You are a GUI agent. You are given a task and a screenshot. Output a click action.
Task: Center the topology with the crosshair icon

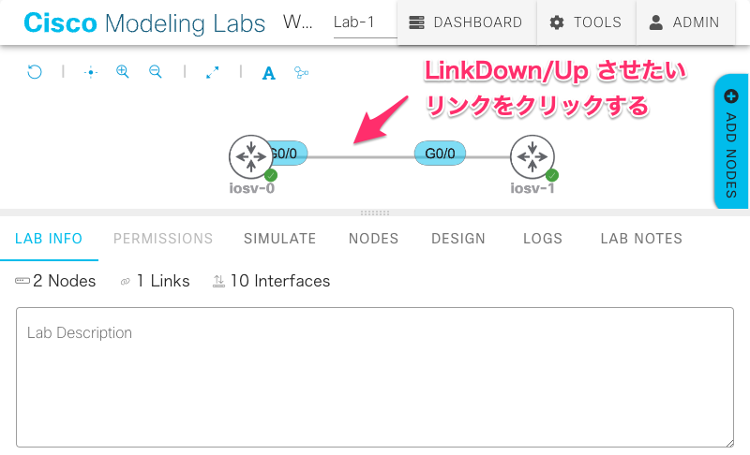(90, 73)
